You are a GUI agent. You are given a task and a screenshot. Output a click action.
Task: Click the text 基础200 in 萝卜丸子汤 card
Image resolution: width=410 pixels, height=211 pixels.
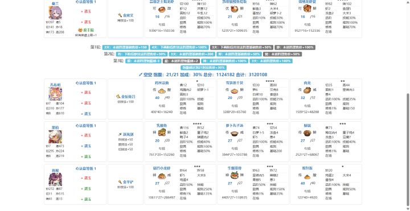coord(276,151)
